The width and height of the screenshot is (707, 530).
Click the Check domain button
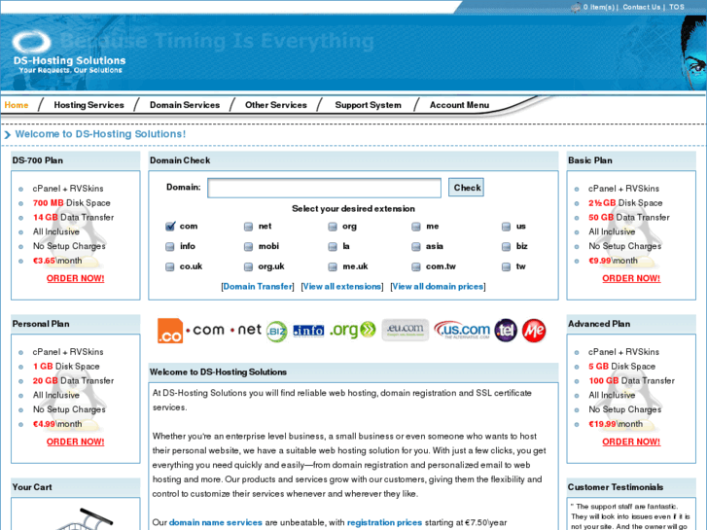(466, 187)
